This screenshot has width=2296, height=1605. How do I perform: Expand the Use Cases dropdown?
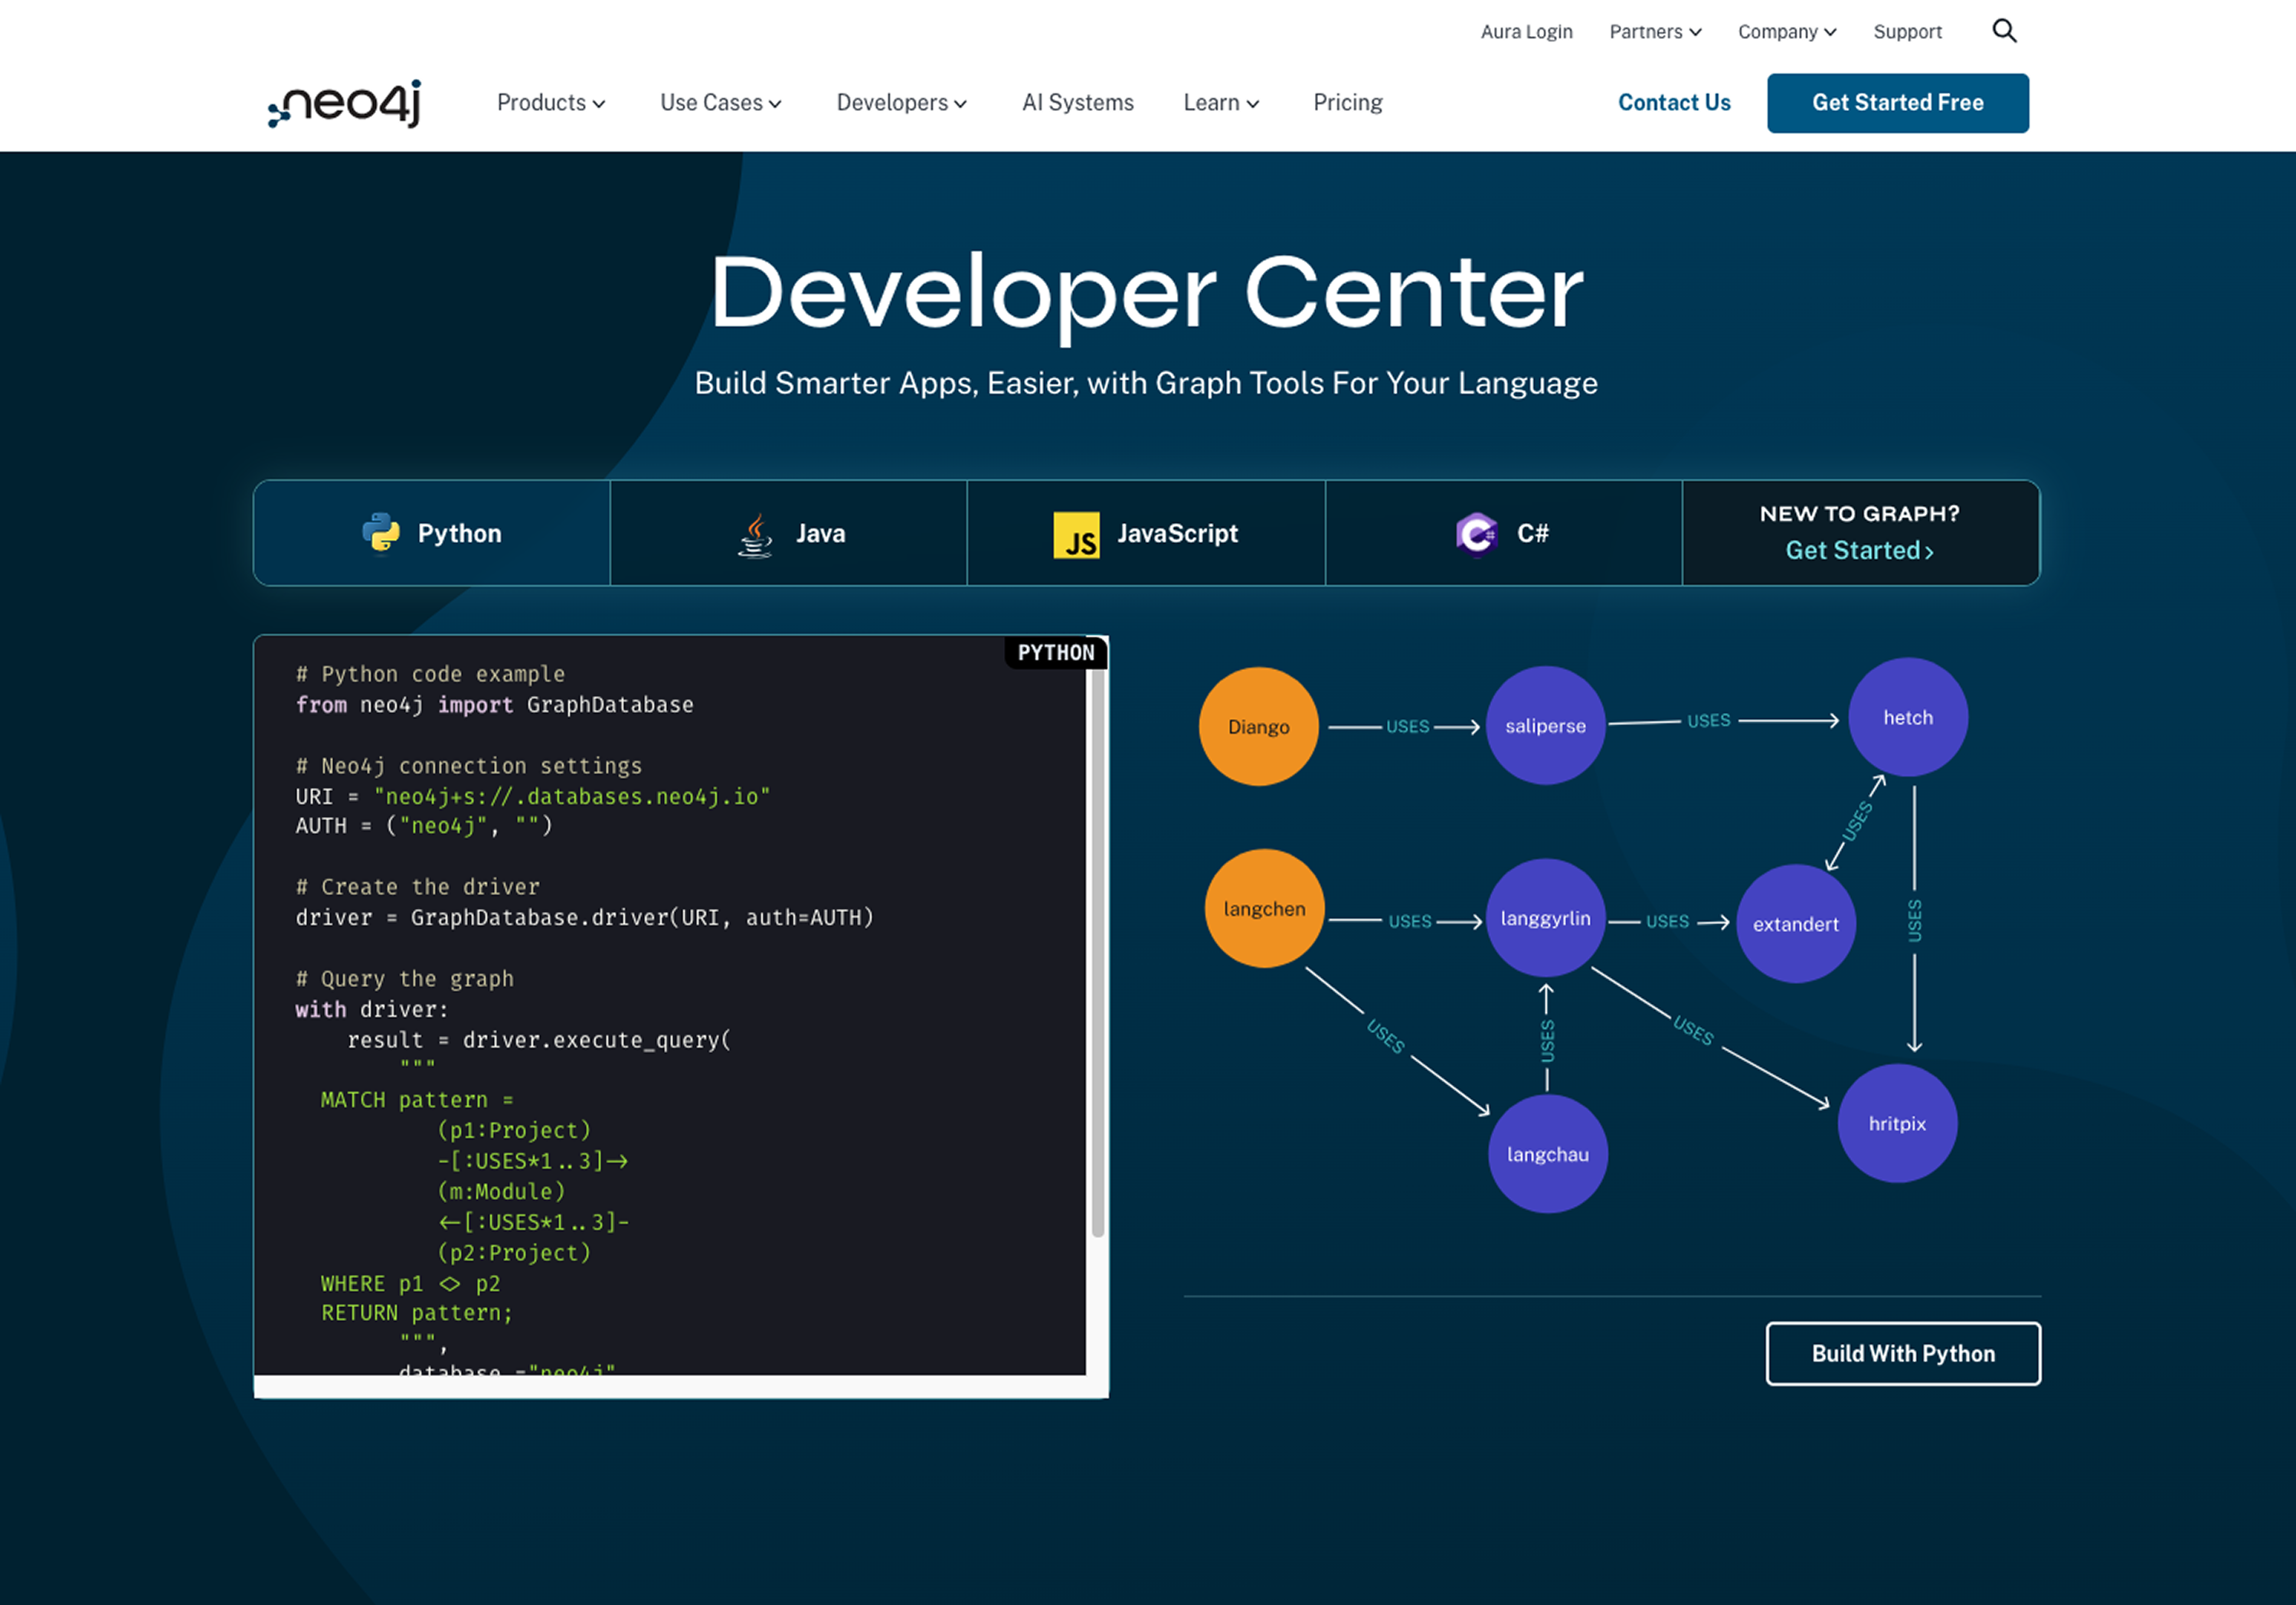(720, 103)
